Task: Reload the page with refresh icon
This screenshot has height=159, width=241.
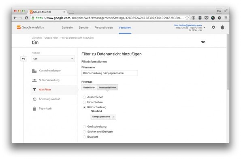Action: pyautogui.click(x=26, y=18)
